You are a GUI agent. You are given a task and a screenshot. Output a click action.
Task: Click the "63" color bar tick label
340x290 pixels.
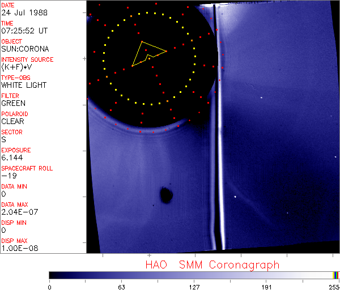tap(121, 286)
